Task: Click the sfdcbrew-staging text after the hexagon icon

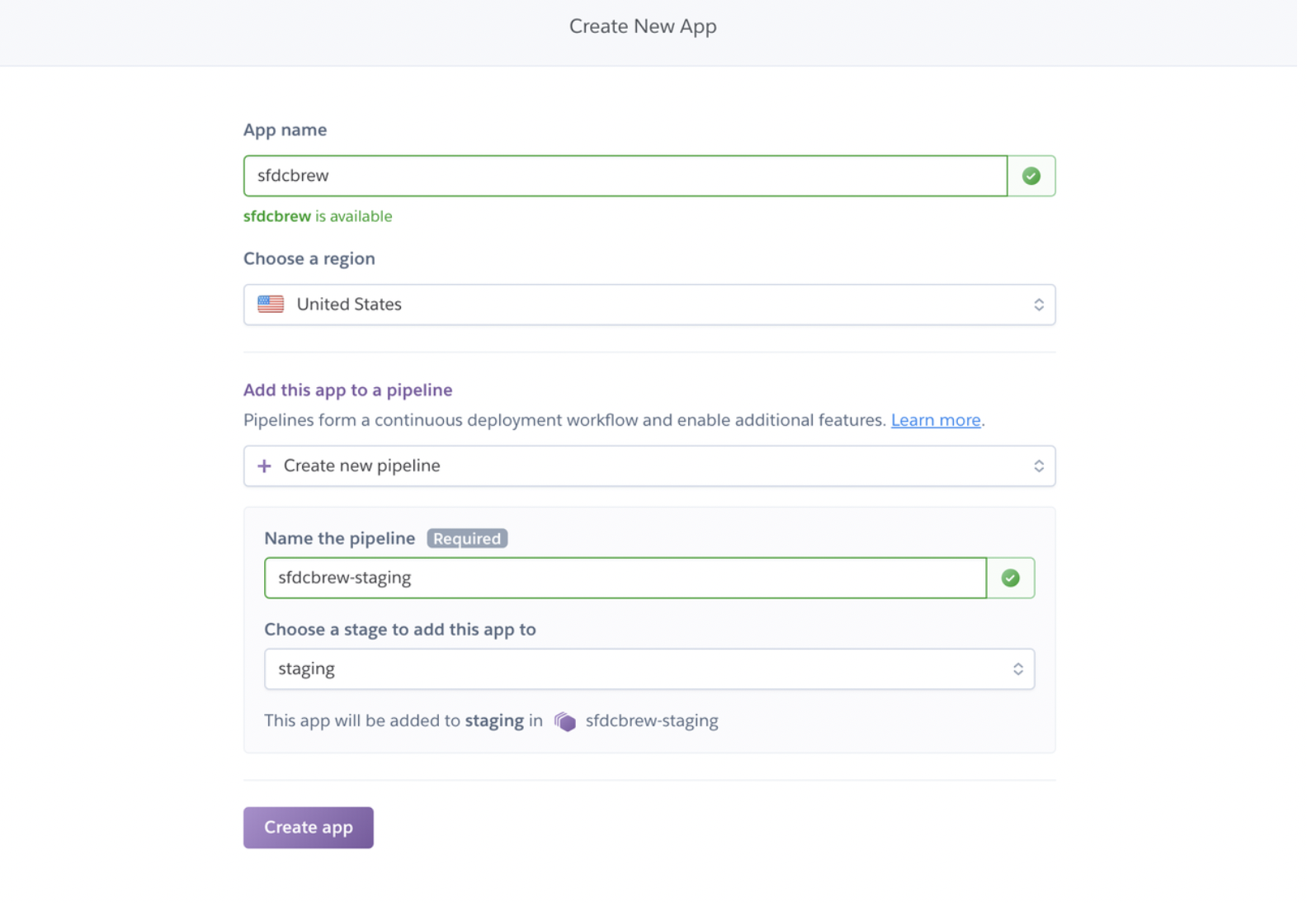Action: pos(652,721)
